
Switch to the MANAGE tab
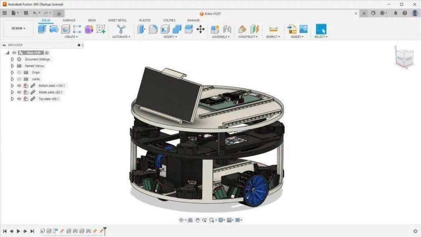tap(193, 21)
